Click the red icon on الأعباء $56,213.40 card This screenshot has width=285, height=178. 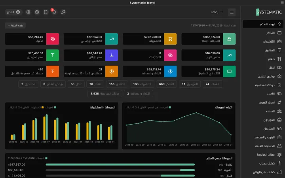click(x=53, y=39)
